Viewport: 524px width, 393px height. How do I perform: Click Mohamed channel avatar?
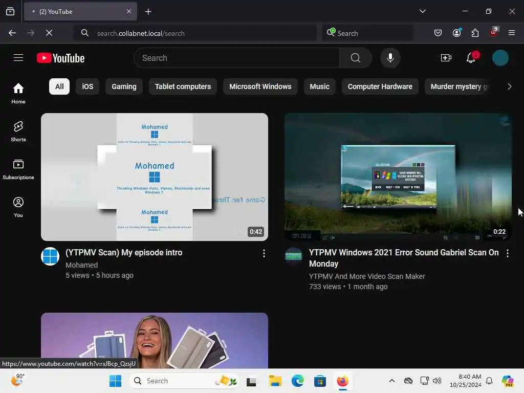click(50, 256)
